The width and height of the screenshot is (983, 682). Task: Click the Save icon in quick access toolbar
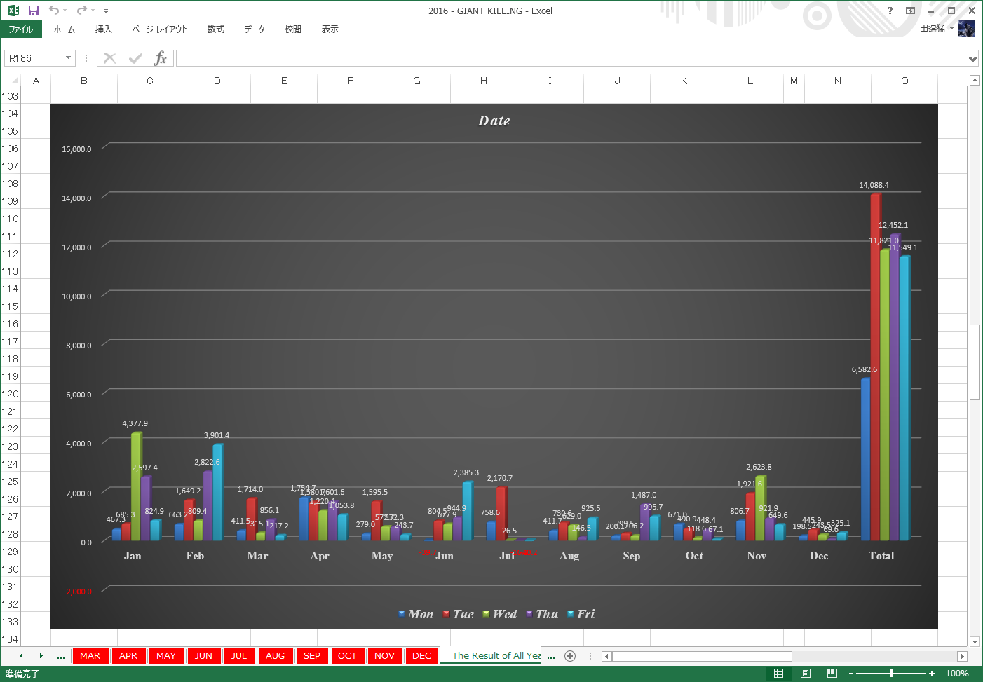click(x=33, y=11)
